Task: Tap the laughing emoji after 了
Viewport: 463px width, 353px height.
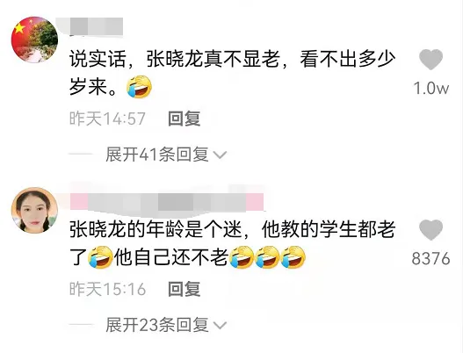Action: [x=100, y=257]
